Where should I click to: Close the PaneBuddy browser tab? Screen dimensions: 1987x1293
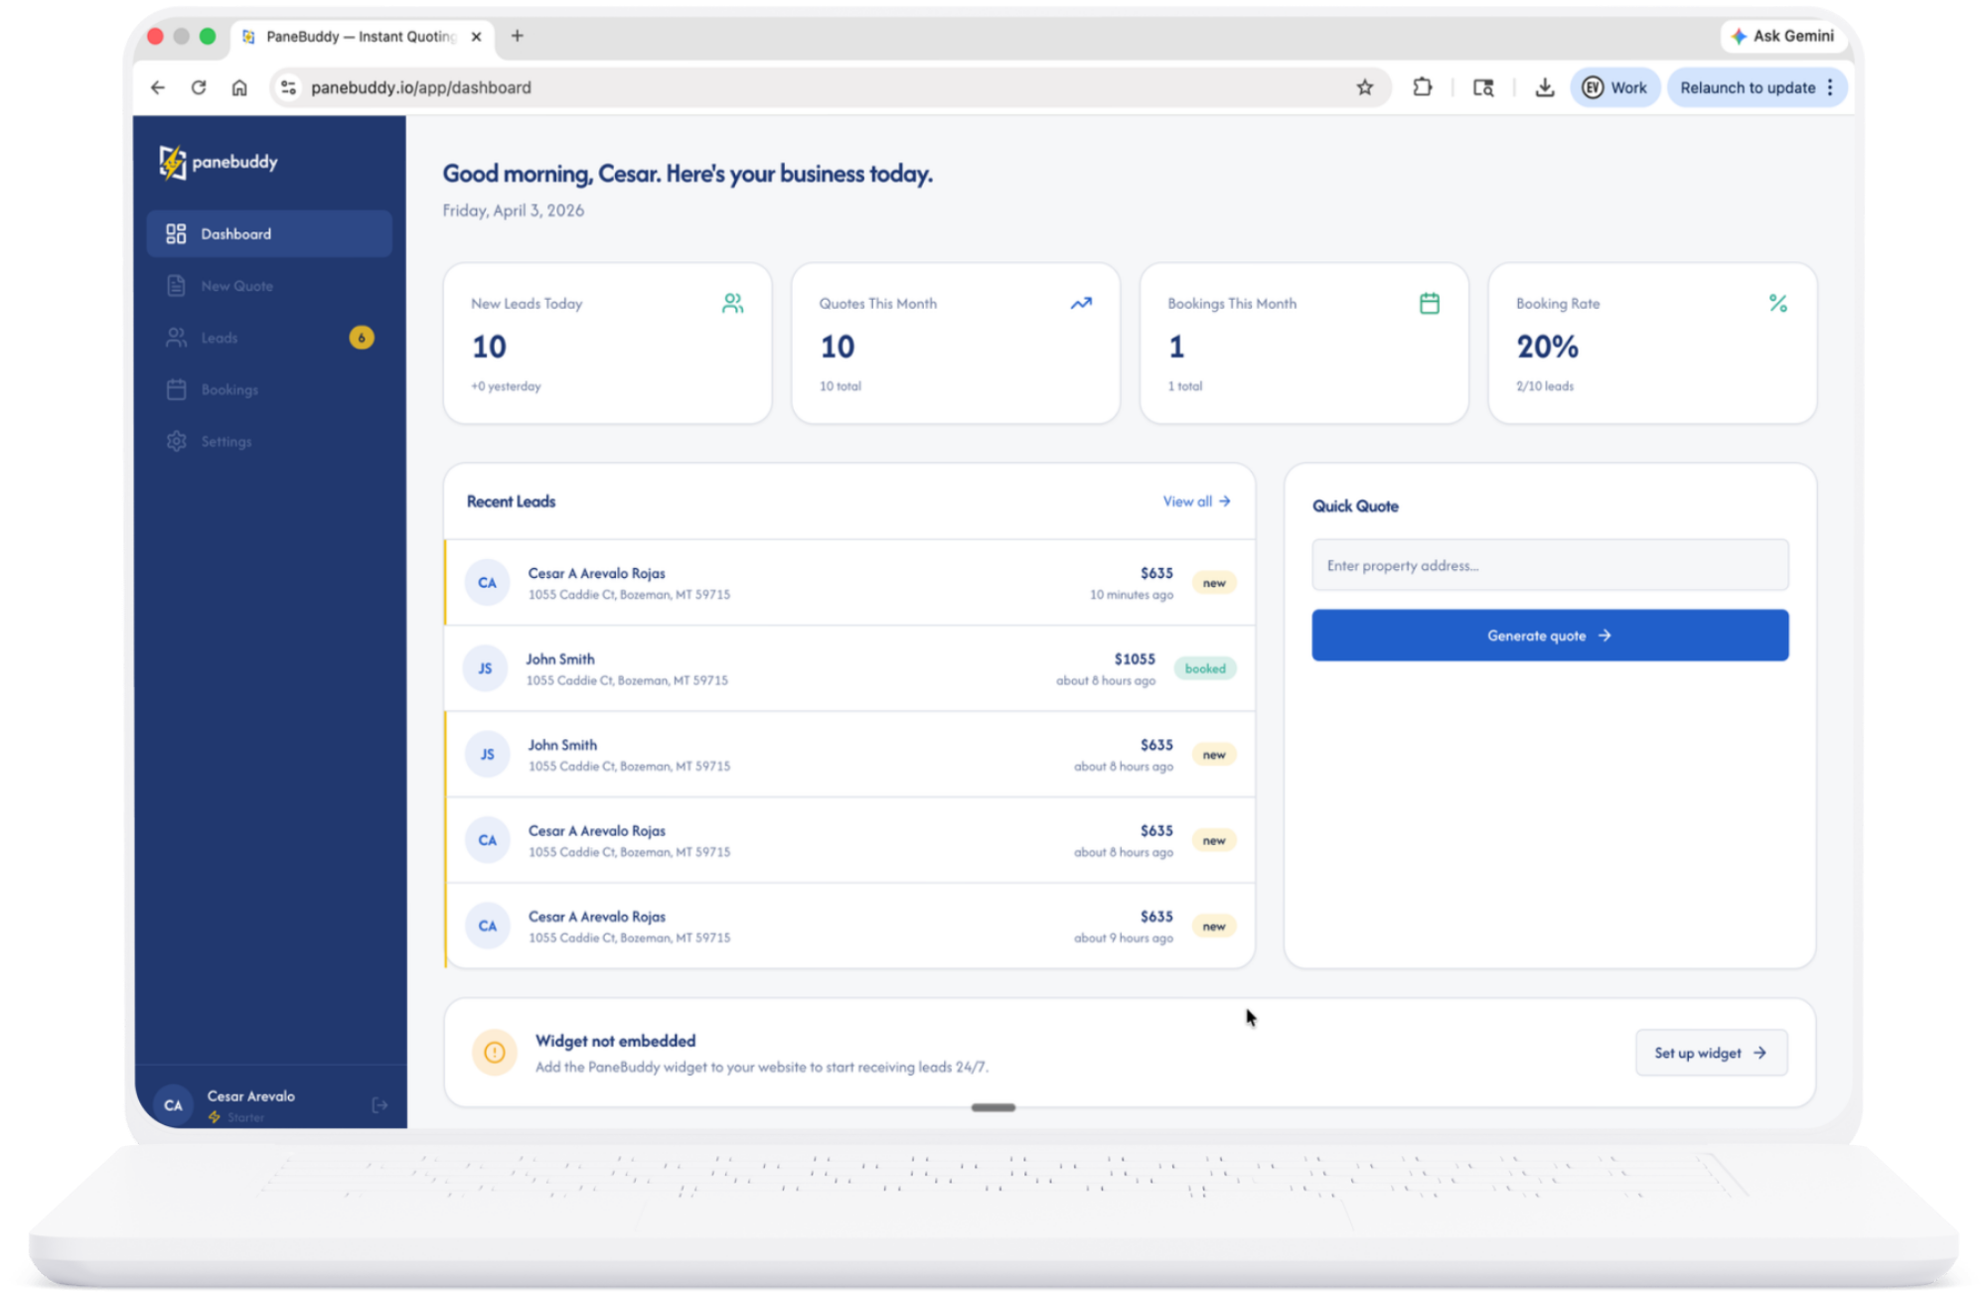(x=476, y=37)
